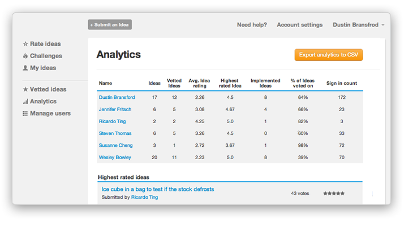Click the Dustin Bransfrod user name in header

(x=355, y=25)
